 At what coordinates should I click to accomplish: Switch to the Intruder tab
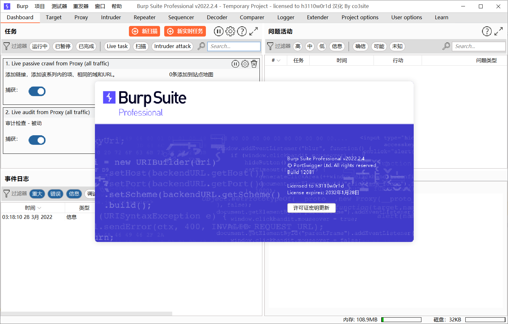[111, 17]
